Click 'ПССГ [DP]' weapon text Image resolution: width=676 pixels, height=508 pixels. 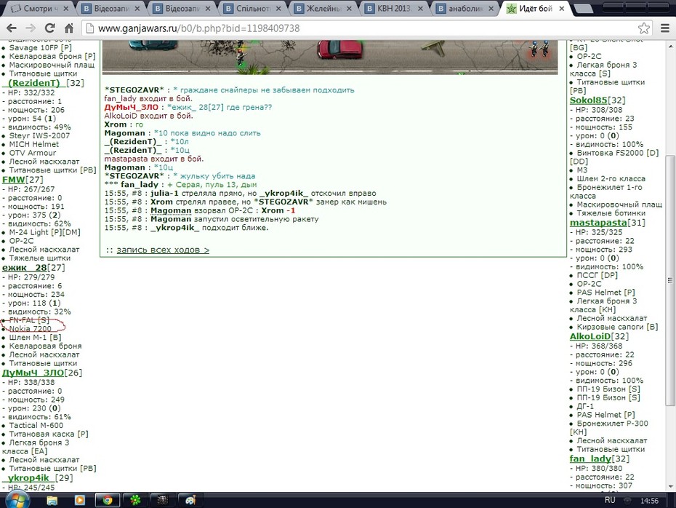(597, 275)
